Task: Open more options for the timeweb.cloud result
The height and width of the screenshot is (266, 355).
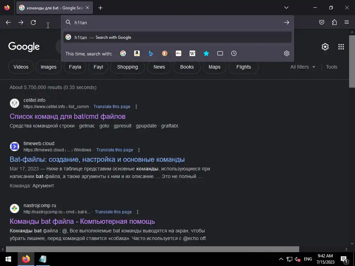Action: (x=139, y=150)
